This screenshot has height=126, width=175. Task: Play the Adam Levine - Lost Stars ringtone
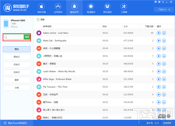pos(159,33)
